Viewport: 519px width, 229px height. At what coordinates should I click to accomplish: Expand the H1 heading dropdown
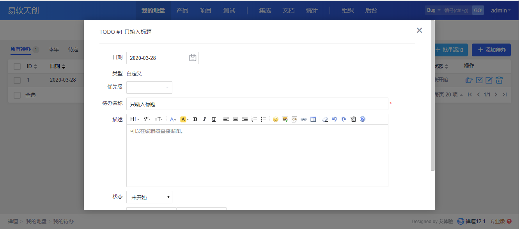[135, 119]
